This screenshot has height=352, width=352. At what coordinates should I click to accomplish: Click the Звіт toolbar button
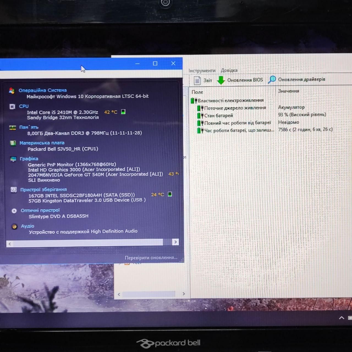(x=203, y=80)
